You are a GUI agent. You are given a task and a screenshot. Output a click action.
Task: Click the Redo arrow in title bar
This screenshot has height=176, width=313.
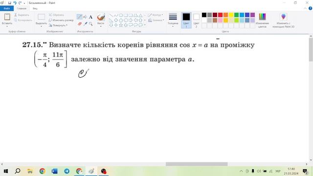pyautogui.click(x=20, y=3)
